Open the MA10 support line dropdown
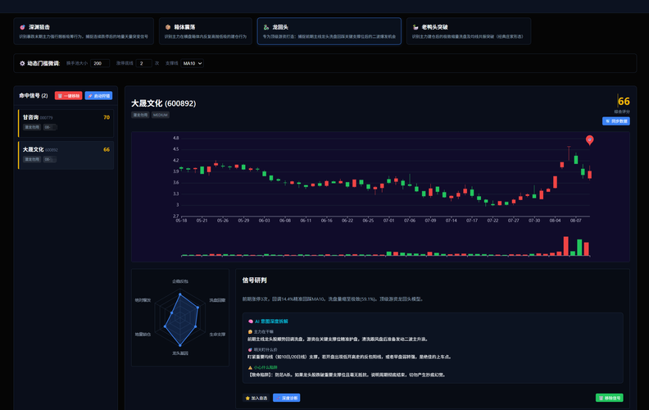 192,63
